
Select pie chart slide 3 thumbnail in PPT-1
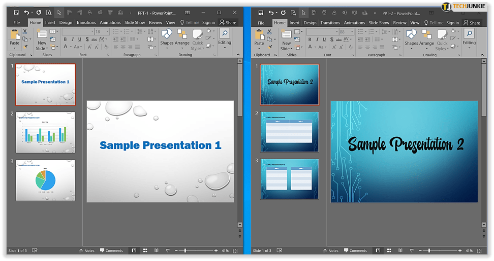pyautogui.click(x=45, y=180)
